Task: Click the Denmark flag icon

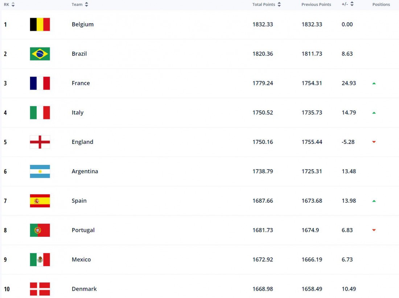Action: coord(40,289)
